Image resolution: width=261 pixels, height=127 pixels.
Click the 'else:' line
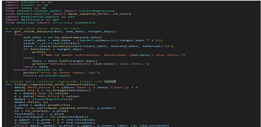pyautogui.click(x=29, y=58)
